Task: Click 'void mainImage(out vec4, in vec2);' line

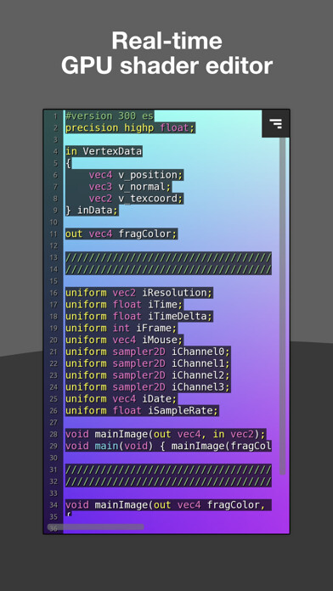Action: tap(166, 434)
